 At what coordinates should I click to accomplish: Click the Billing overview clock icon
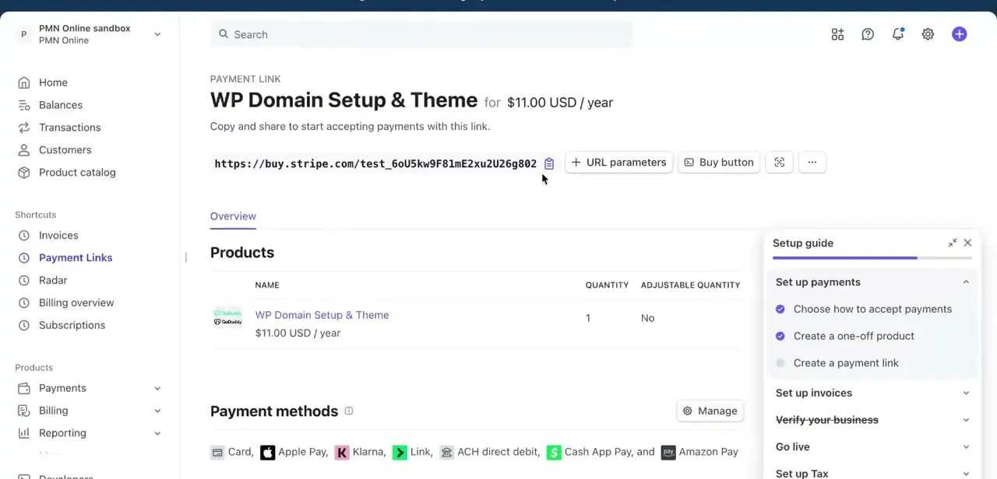24,303
